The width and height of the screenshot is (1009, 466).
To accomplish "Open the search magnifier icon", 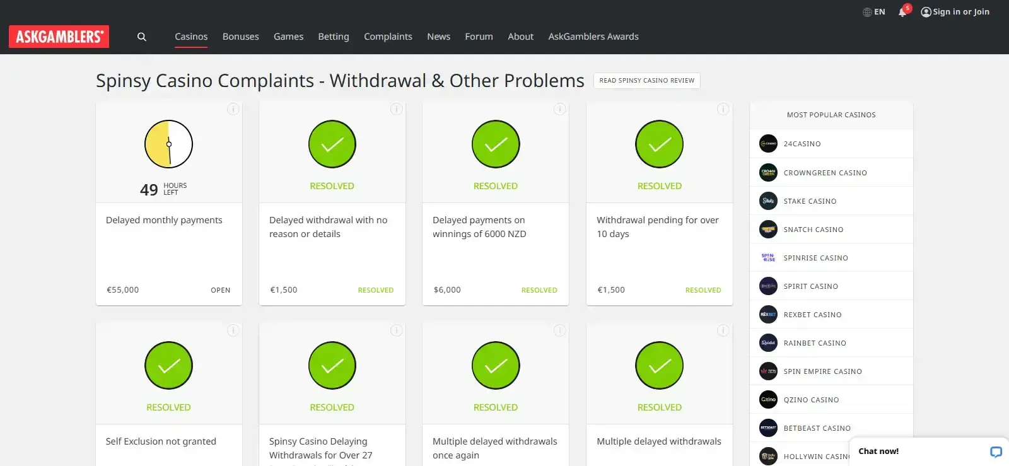I will click(x=142, y=37).
